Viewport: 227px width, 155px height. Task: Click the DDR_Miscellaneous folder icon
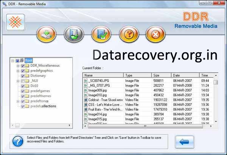point(27,66)
